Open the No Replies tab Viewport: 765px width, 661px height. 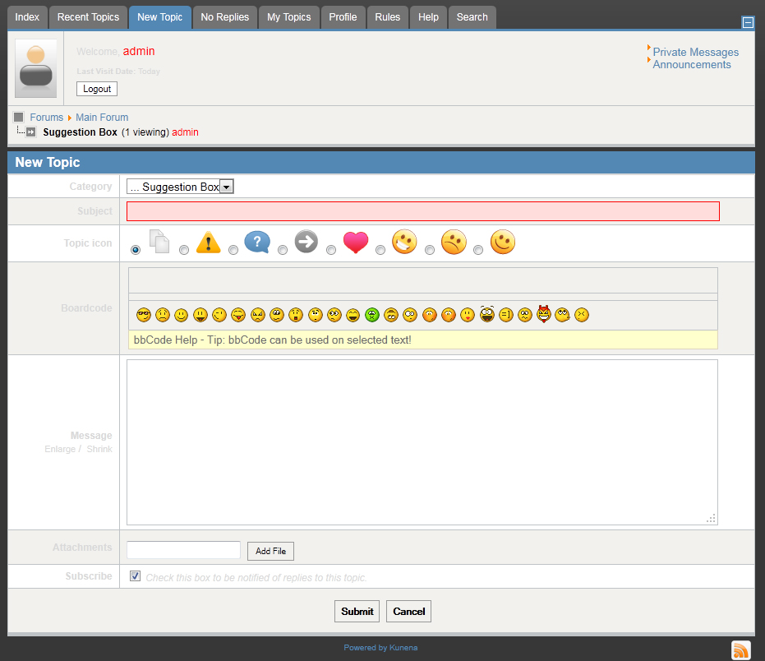(225, 17)
